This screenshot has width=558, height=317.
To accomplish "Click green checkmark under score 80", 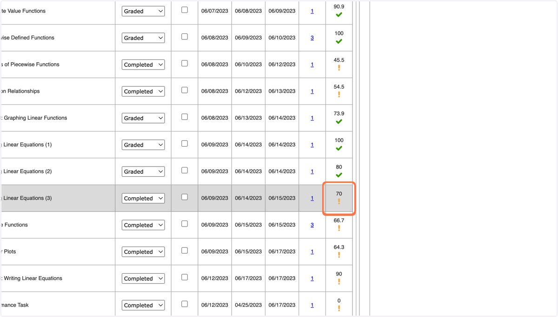I will [x=339, y=175].
